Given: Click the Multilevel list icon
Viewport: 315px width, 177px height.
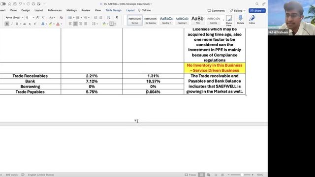Looking at the screenshot, I should click(x=85, y=18).
